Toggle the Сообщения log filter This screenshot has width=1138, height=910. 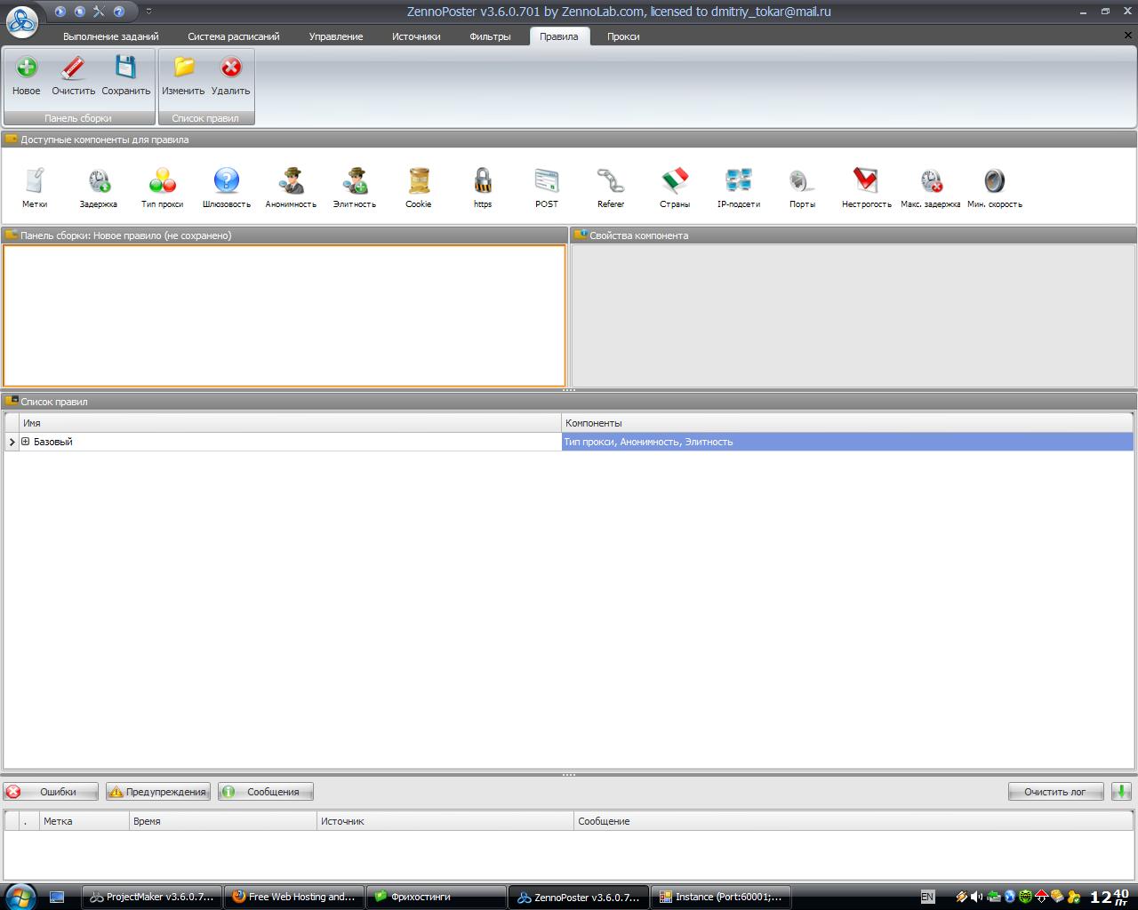[266, 792]
